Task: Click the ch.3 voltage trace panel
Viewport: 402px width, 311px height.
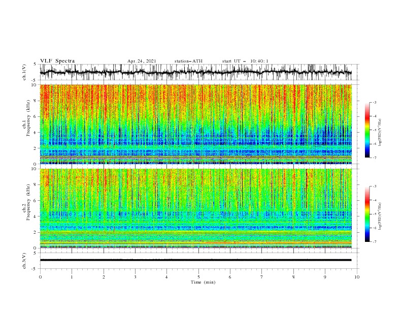Action: tap(198, 261)
